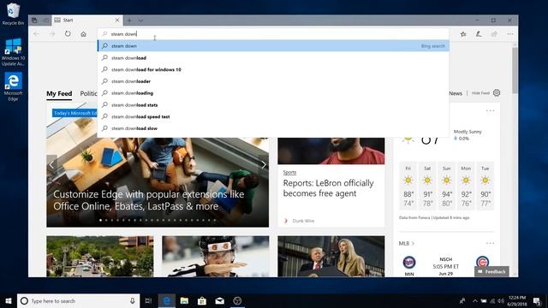The image size is (548, 308).
Task: Show tab previews chevron
Action: coord(140,21)
